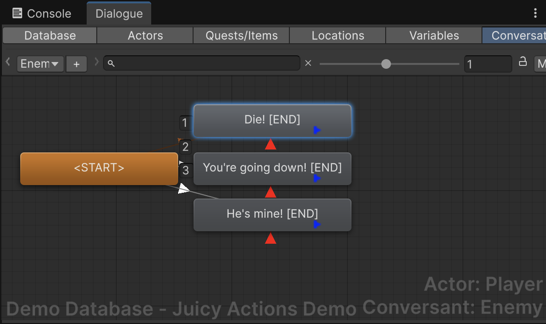Click the red triangle below the Die! node
This screenshot has height=324, width=546.
[271, 144]
